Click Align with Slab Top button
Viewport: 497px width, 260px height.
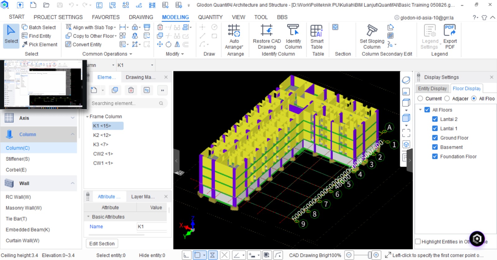pyautogui.click(x=91, y=27)
